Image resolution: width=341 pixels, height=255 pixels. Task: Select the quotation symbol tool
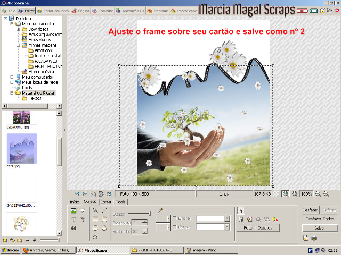(74, 228)
